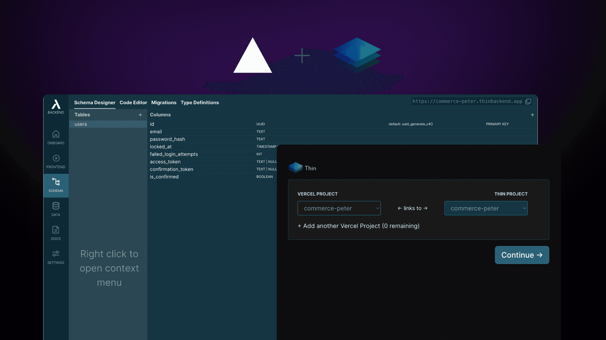Open the Onboard sidebar section

click(x=56, y=137)
